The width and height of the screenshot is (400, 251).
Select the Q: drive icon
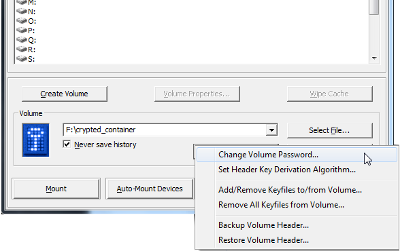point(22,39)
